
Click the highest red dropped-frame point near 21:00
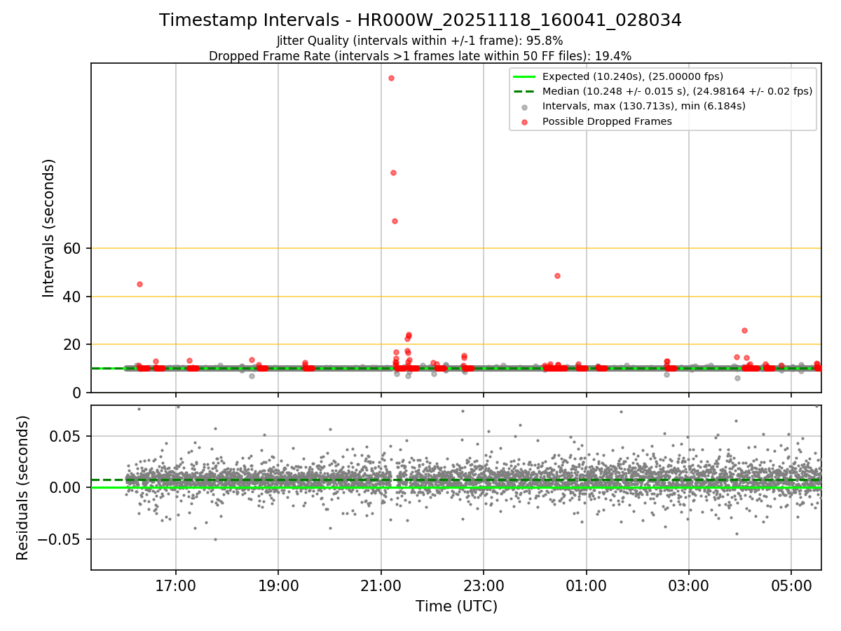pos(391,78)
